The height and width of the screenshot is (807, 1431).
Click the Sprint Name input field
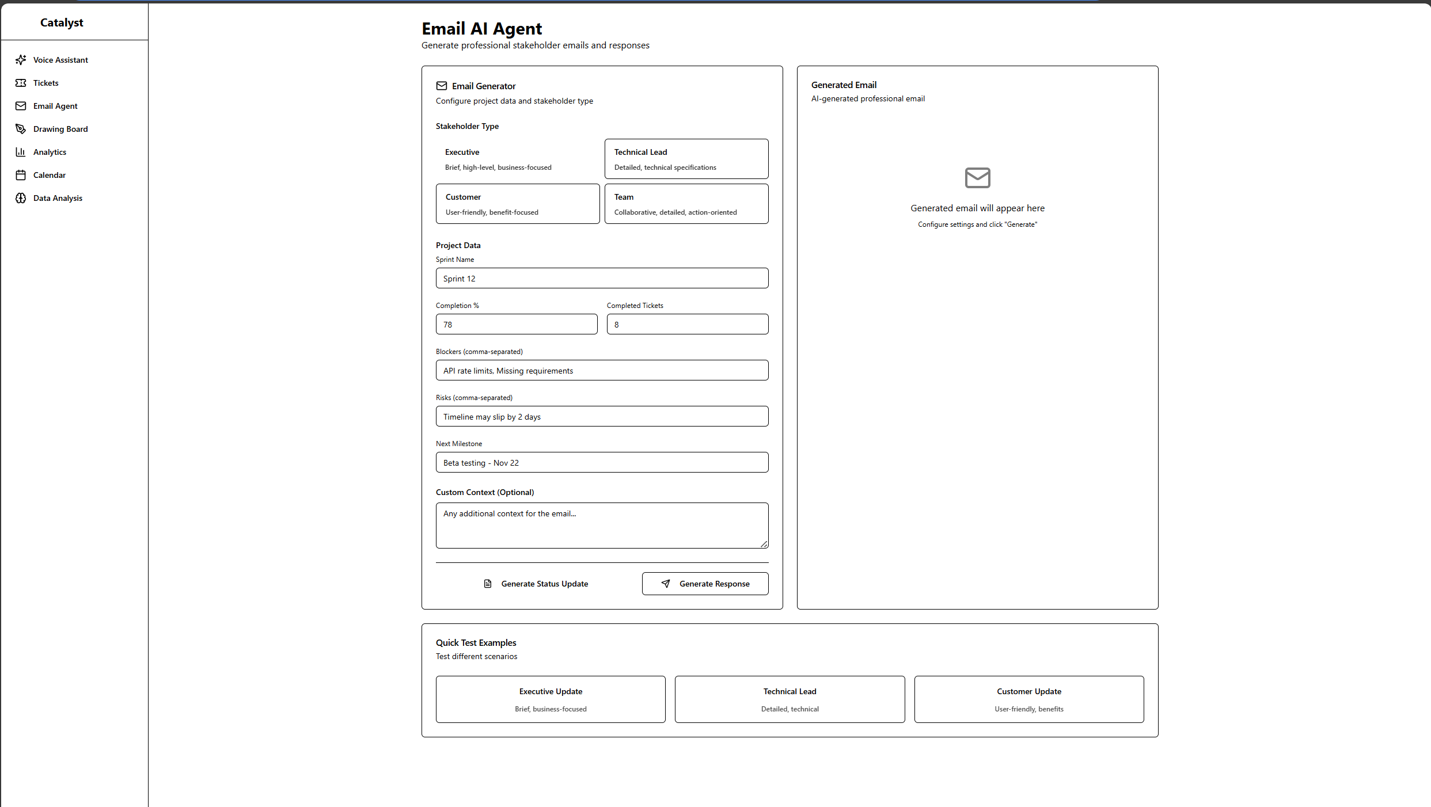click(x=602, y=279)
